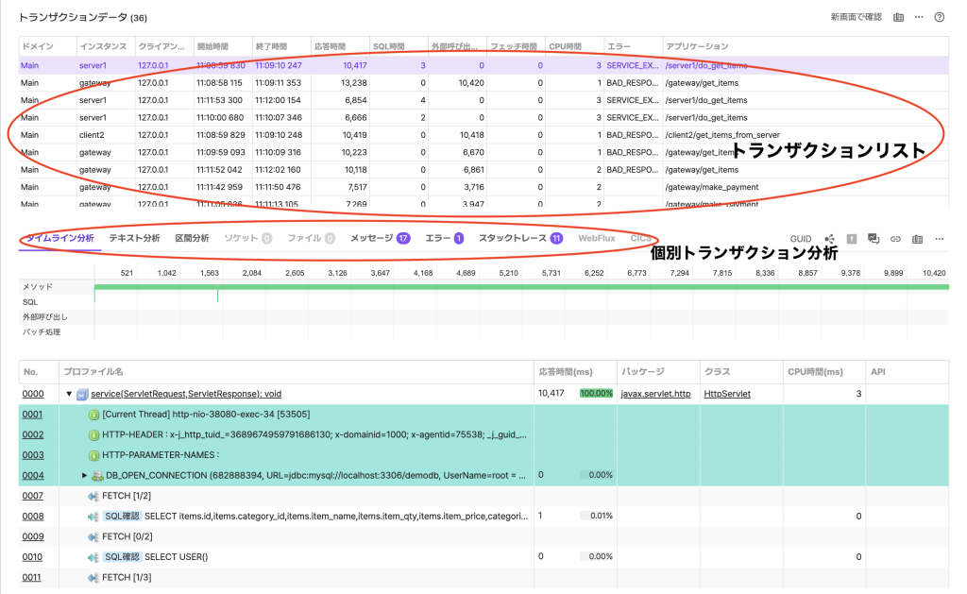Open the メッセージ tab
Image resolution: width=967 pixels, height=594 pixels.
[x=372, y=238]
